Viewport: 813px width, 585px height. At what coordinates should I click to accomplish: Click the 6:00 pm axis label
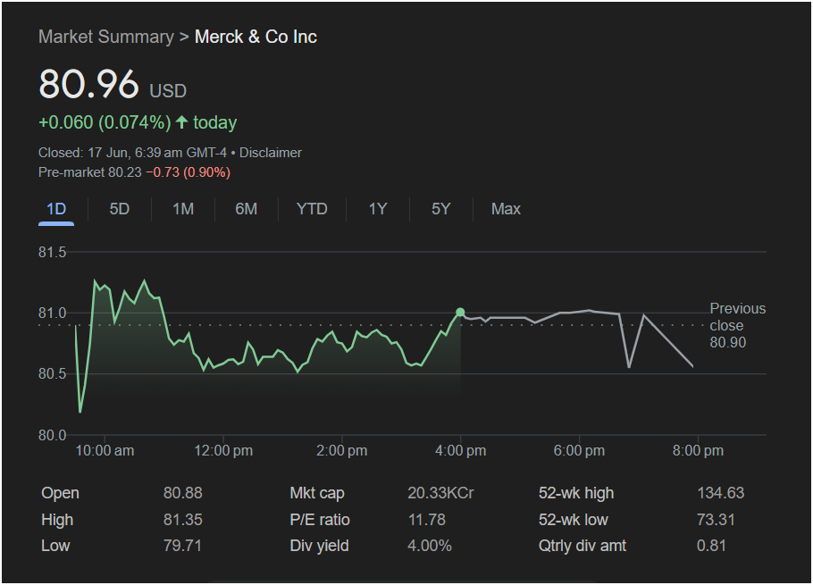tap(579, 451)
